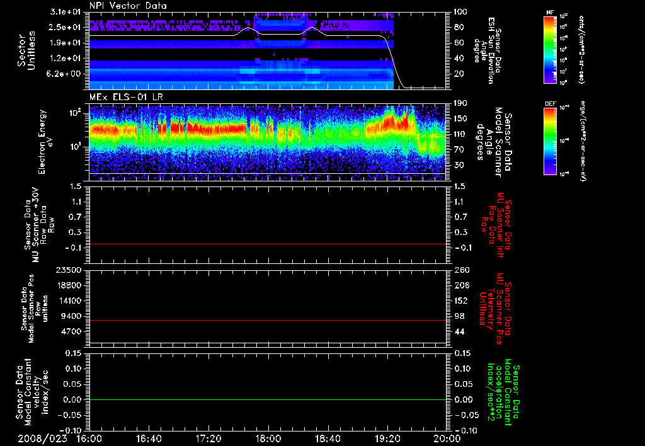Click the DEF color scale bar
Viewport: 645px width, 446px height.
coord(548,140)
